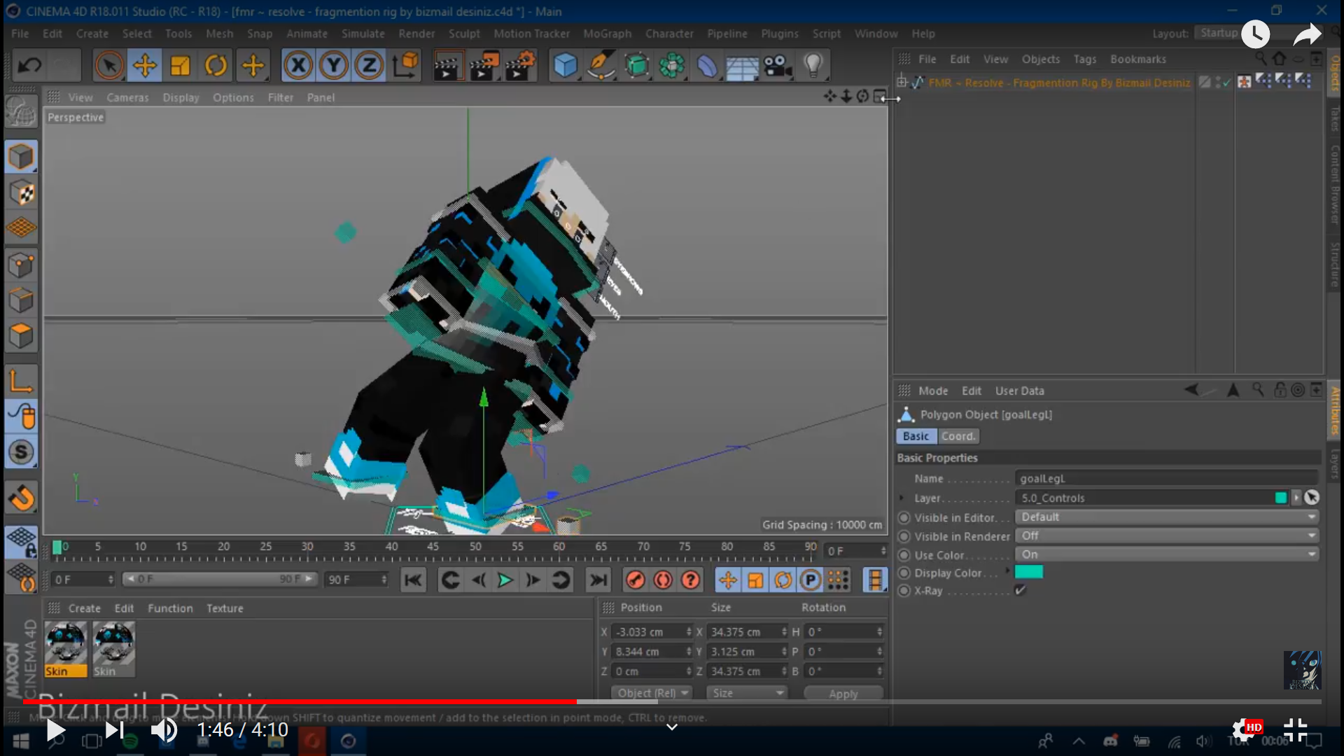Activate the Rotate tool
Viewport: 1344px width, 756px height.
click(x=216, y=66)
